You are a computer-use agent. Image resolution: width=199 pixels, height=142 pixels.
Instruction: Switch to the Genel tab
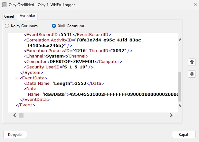coord(9,16)
